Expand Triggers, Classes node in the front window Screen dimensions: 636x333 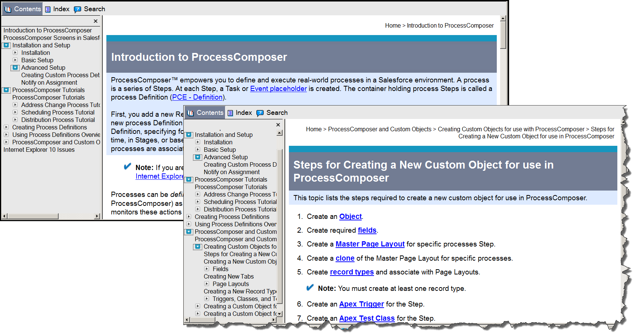coord(207,299)
